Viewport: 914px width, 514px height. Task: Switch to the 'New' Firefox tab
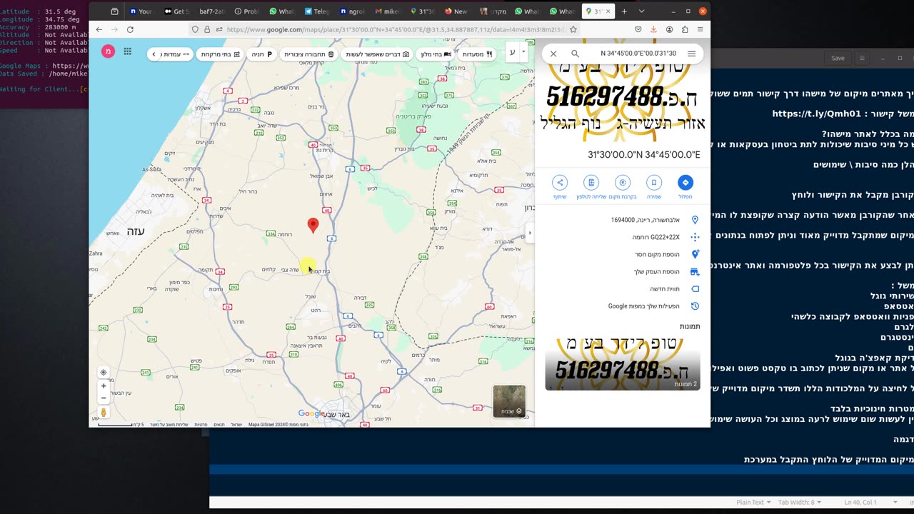457,11
